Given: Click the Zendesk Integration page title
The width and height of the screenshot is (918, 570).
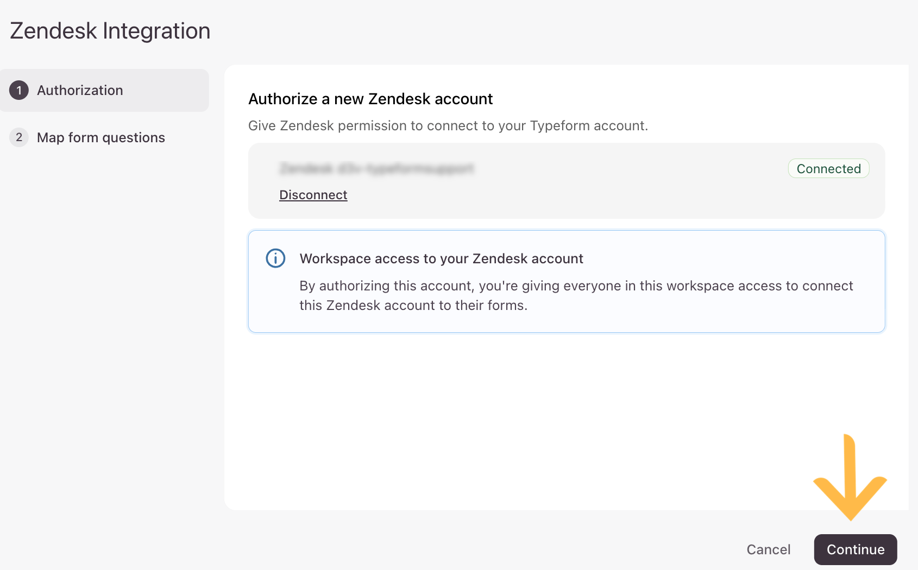Looking at the screenshot, I should 110,31.
